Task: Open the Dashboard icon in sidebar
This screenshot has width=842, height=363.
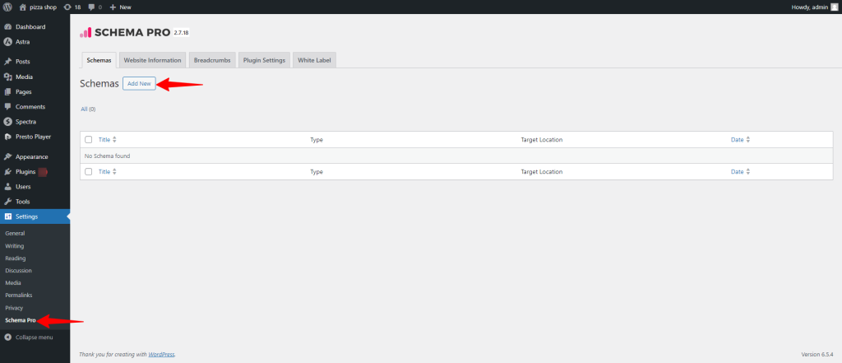Action: 7,26
